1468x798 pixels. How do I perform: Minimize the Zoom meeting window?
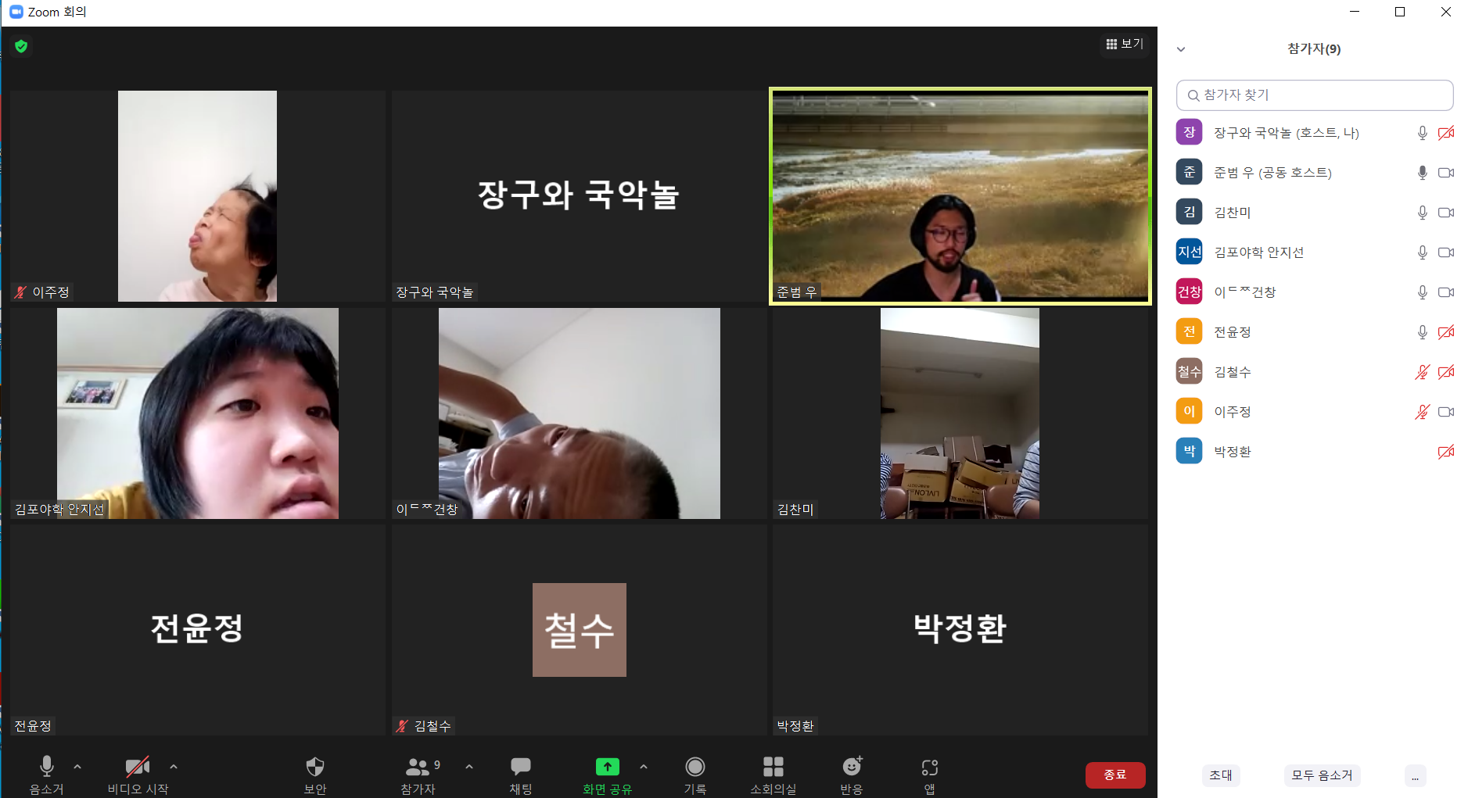[1355, 12]
